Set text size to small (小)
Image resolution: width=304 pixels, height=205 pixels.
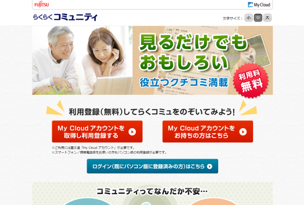pyautogui.click(x=249, y=18)
